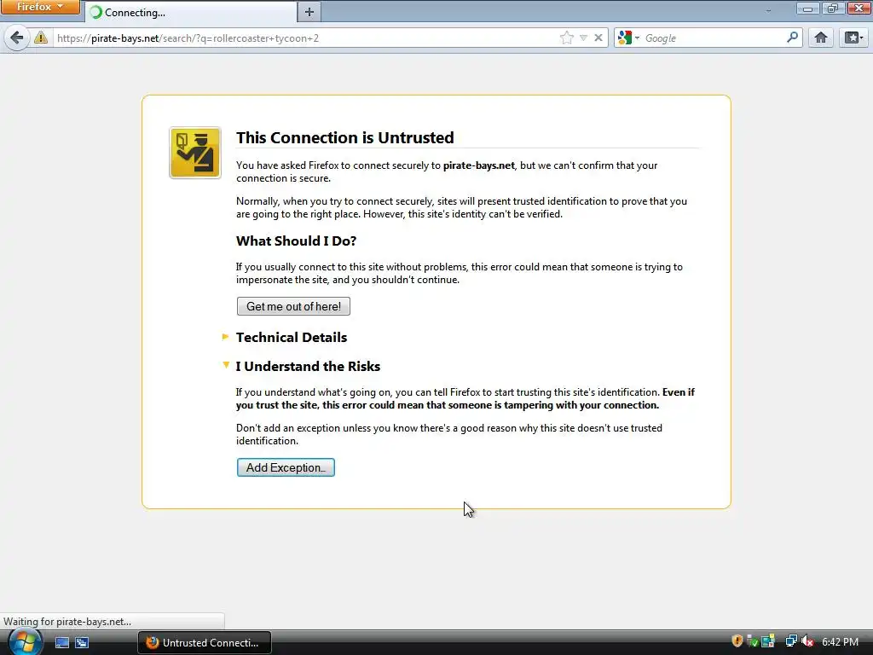The image size is (873, 655).
Task: Select the Connecting... tab
Action: coord(191,12)
